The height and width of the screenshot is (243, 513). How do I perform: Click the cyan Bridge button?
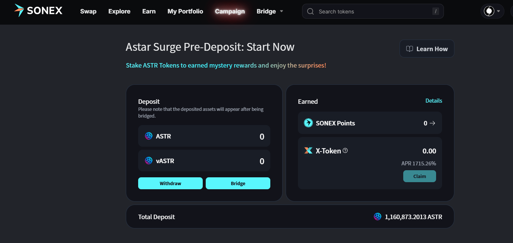[x=238, y=183]
